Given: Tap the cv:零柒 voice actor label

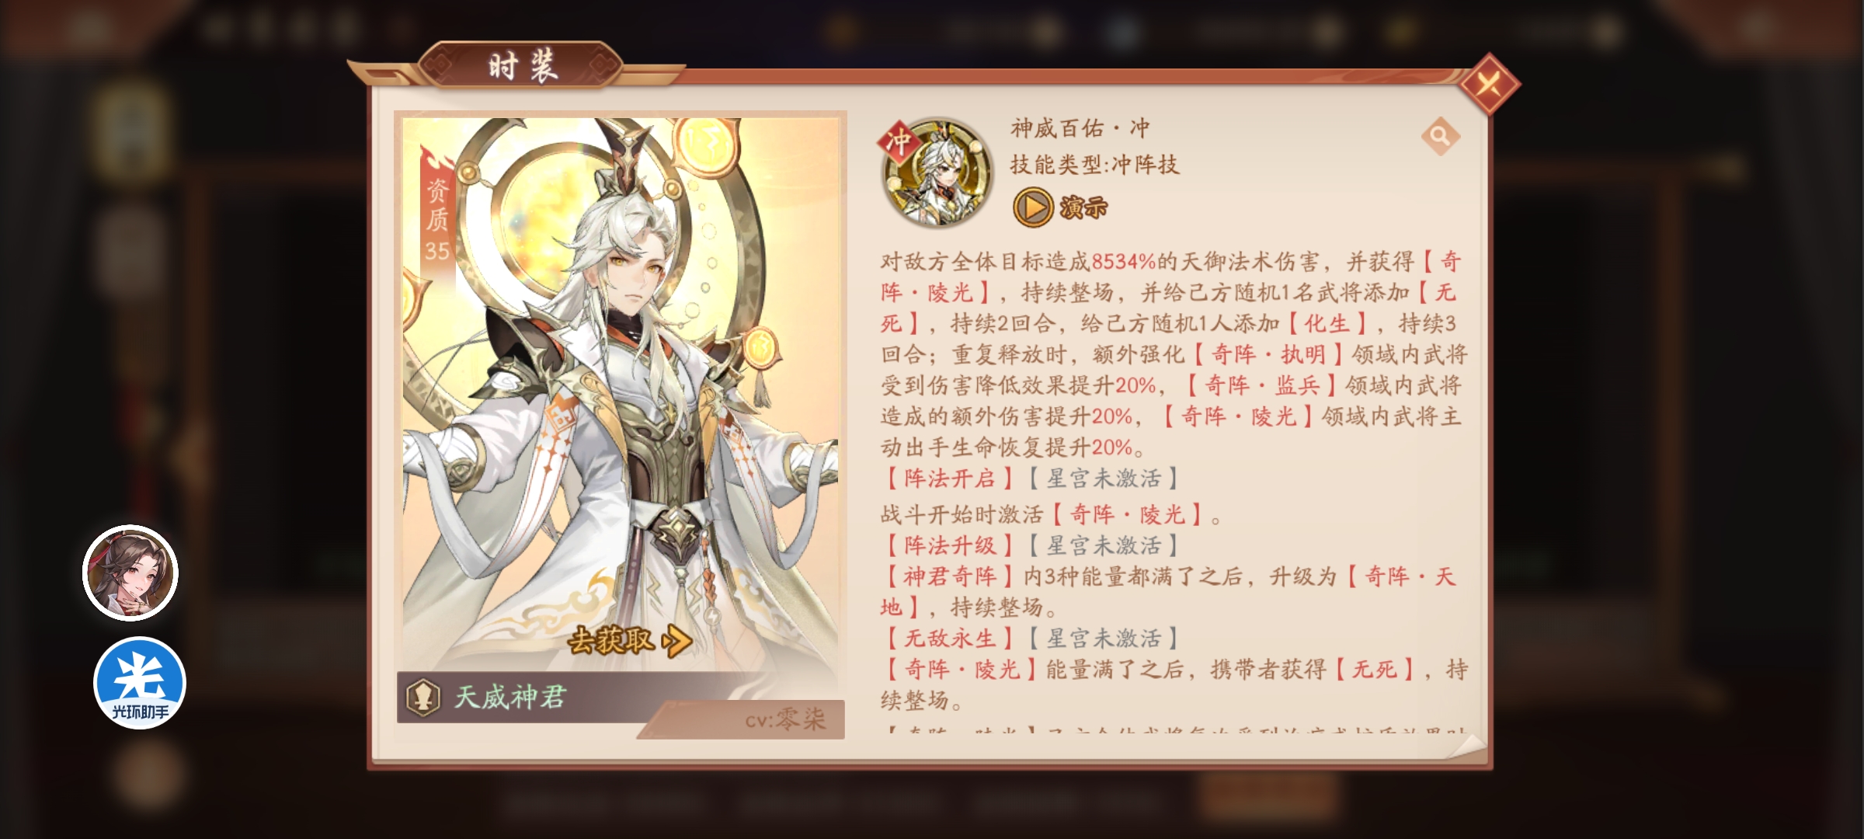Looking at the screenshot, I should point(784,720).
